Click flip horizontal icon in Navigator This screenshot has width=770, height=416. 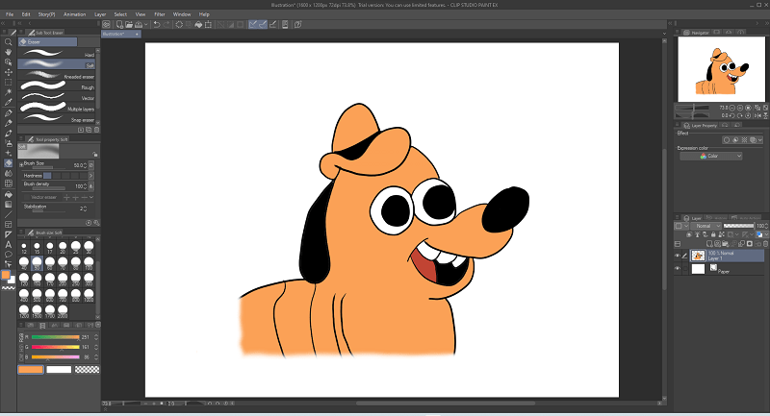pos(757,115)
